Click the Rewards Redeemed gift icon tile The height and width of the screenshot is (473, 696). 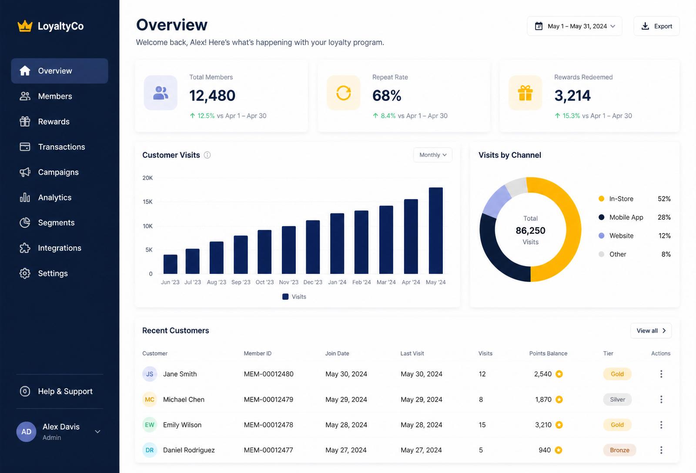coord(525,93)
